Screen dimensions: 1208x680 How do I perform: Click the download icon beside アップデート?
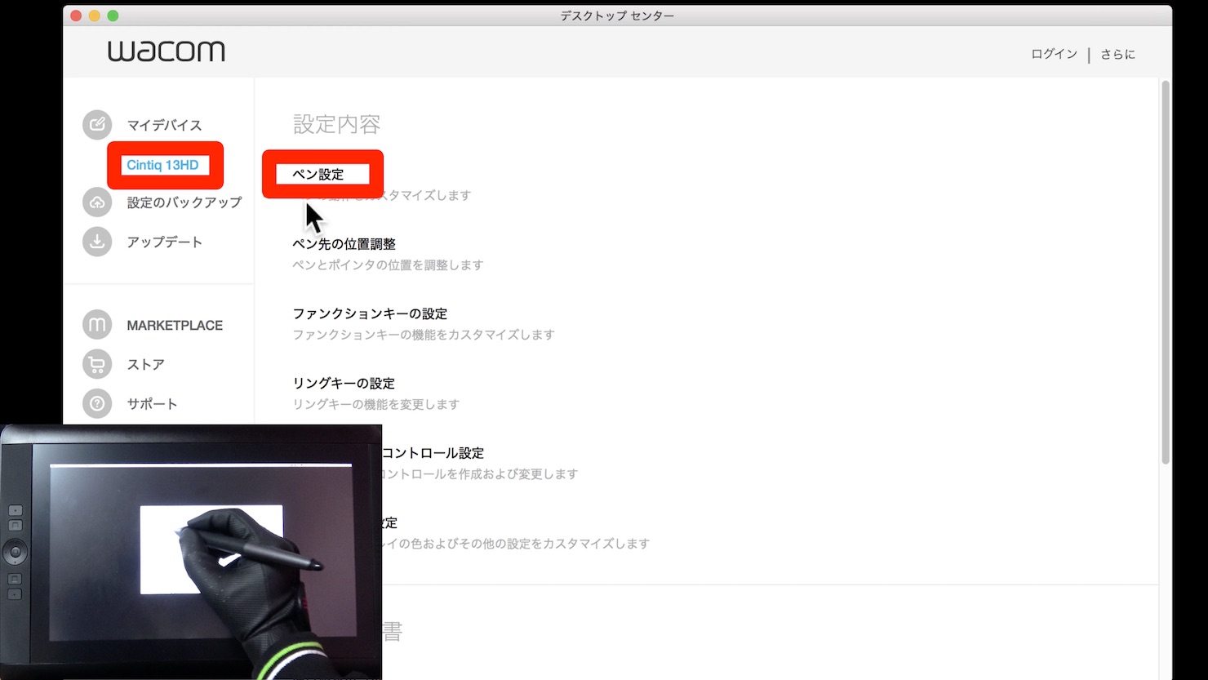(97, 242)
